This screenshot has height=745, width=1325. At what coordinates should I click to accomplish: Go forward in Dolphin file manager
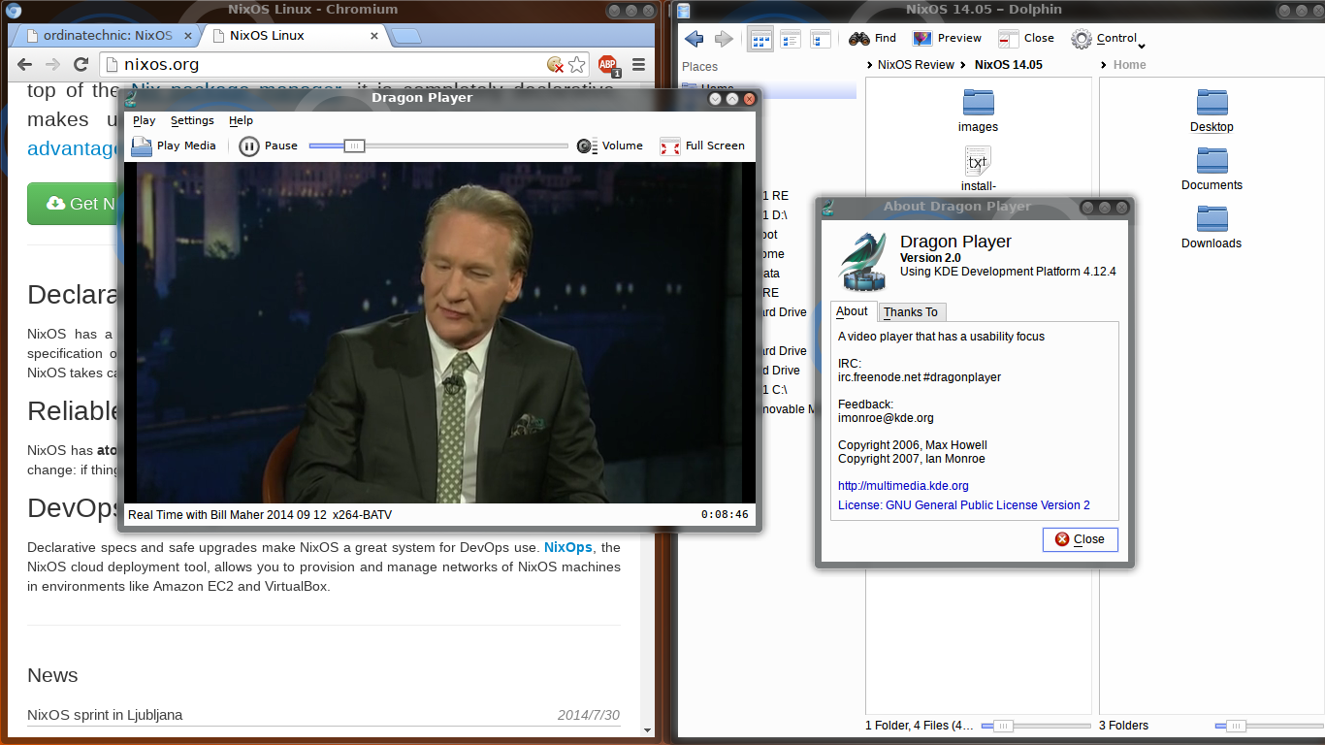click(724, 39)
